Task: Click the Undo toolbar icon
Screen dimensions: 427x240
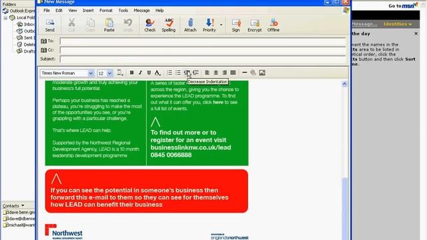Action: pyautogui.click(x=127, y=25)
